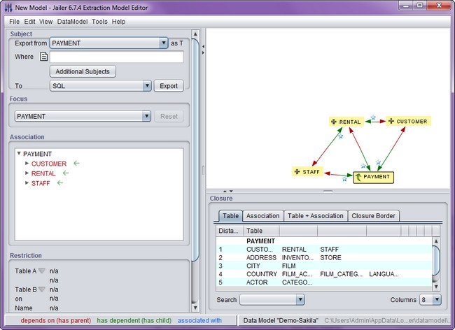Expand RENTAL node plus icon in graph

tap(334, 122)
